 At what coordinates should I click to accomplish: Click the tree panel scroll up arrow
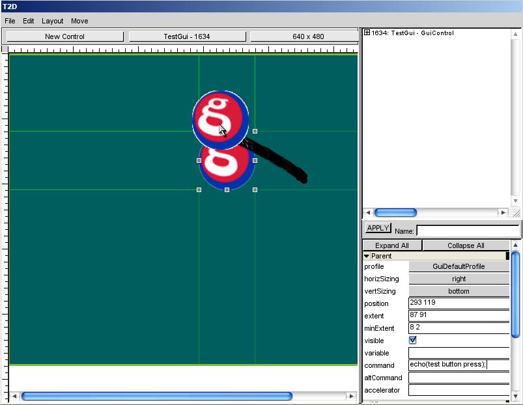point(515,34)
